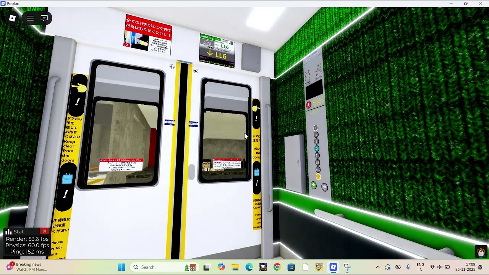Close the Stat performance panel
The height and width of the screenshot is (275, 489).
point(45,231)
